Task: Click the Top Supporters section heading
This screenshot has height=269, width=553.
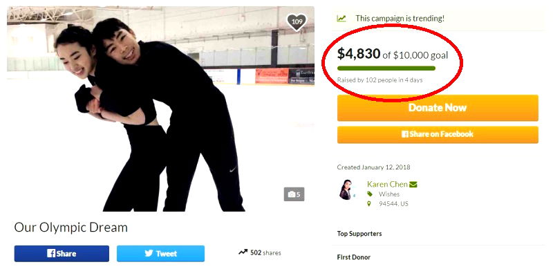Action: [x=359, y=234]
